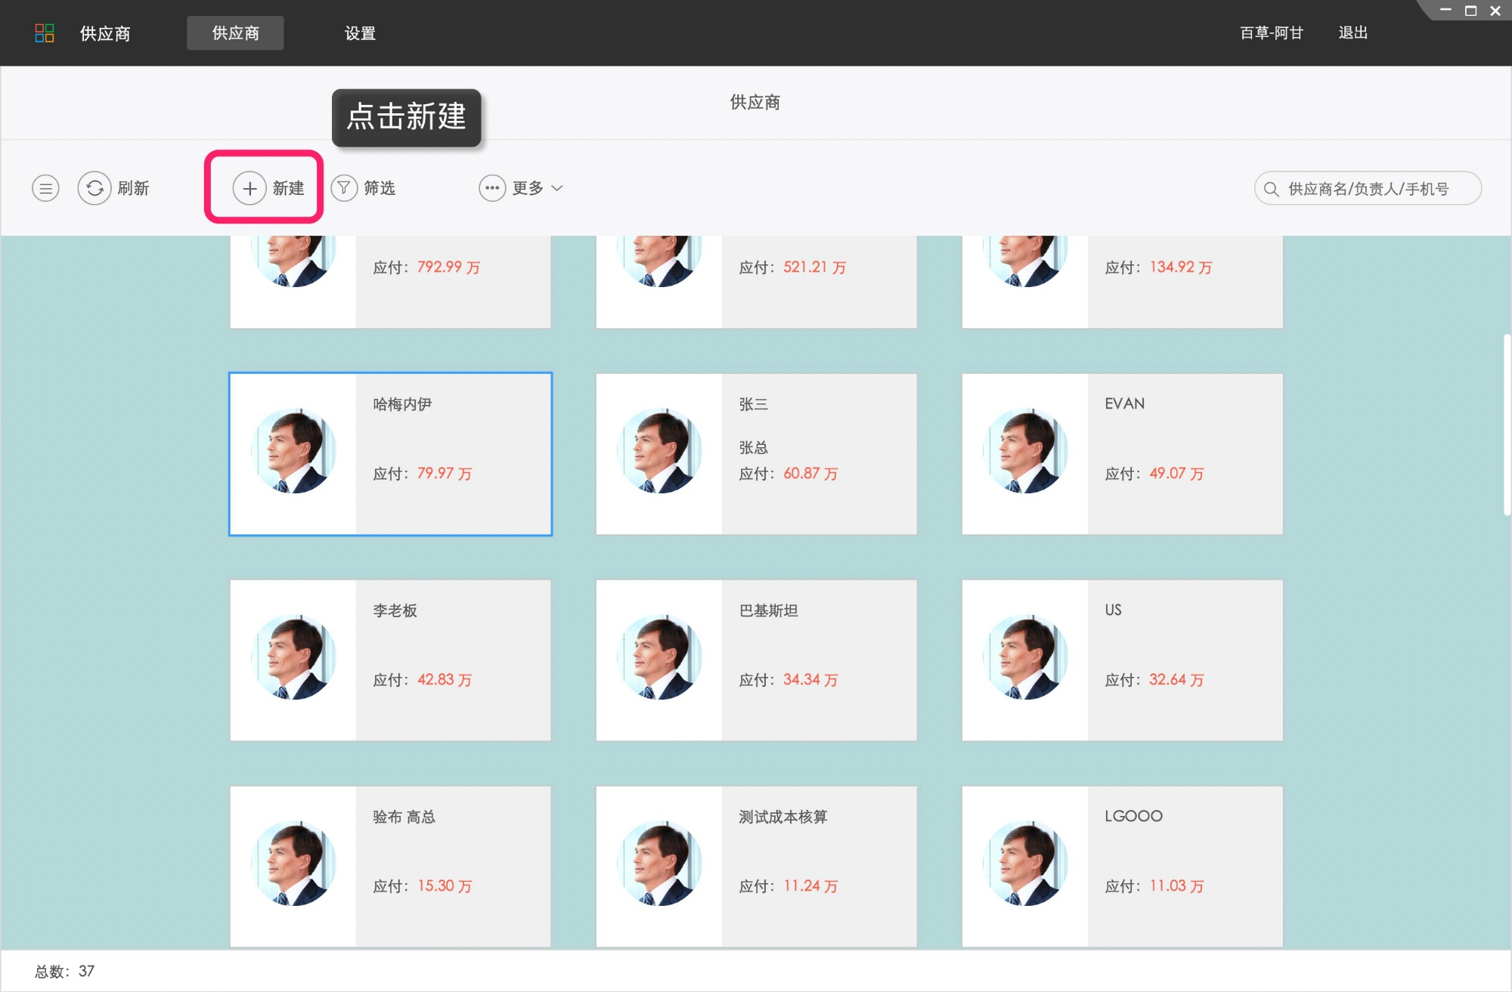The image size is (1512, 992).
Task: Click the 百草-阿甘 account name
Action: (1272, 32)
